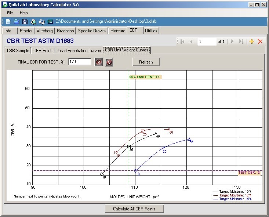The height and width of the screenshot is (217, 269).
Task: Click the blue 56-blow triangle data point
Action: (189, 139)
